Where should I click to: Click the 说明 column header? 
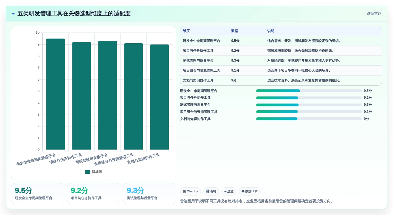pos(271,31)
